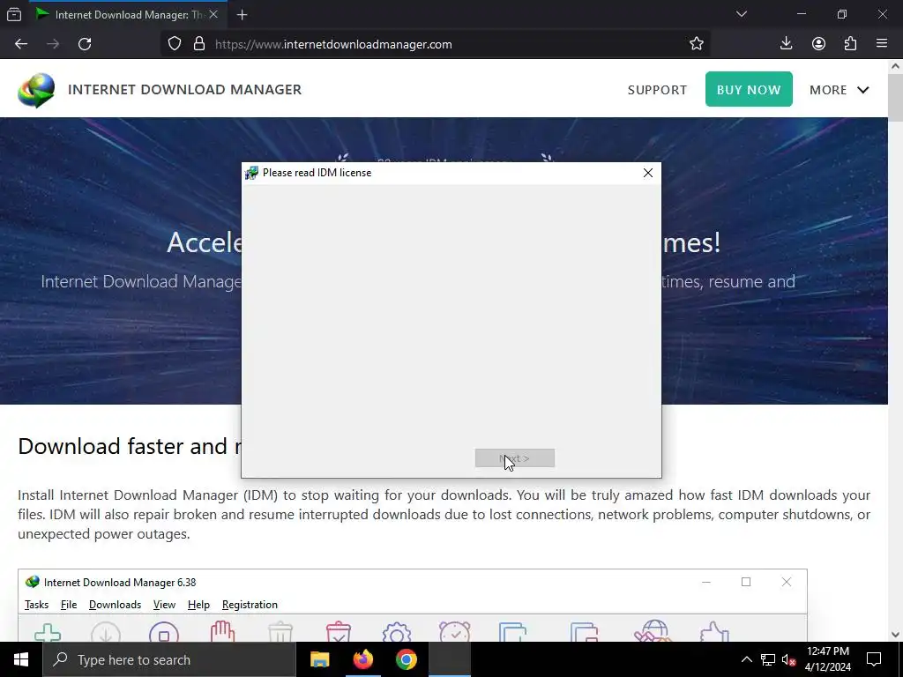
Task: Click the alarm clock Scheduler icon
Action: [x=454, y=631]
